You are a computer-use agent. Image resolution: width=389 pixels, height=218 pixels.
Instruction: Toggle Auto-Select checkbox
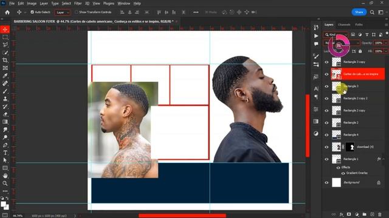pyautogui.click(x=32, y=12)
